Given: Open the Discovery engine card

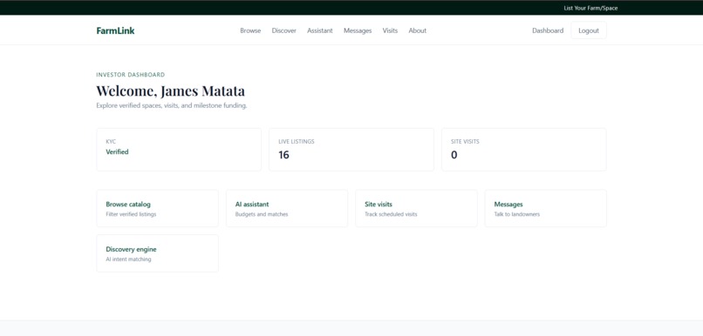Looking at the screenshot, I should pyautogui.click(x=157, y=253).
